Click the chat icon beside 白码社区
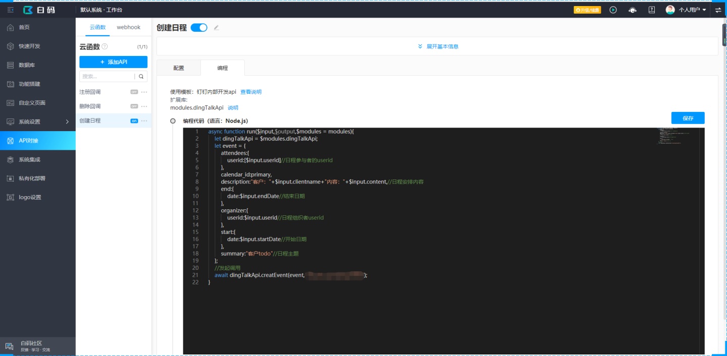 9,346
